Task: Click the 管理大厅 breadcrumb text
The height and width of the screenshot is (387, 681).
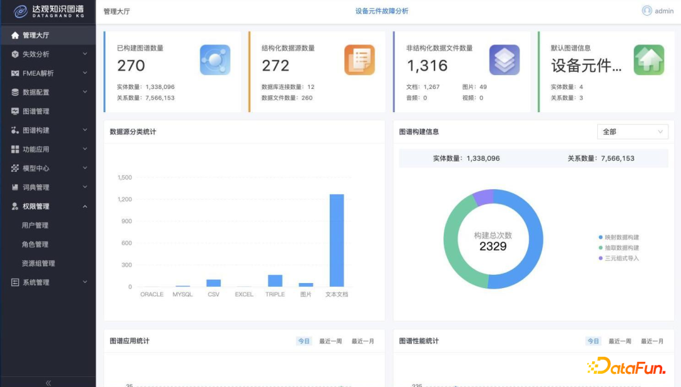Action: pyautogui.click(x=117, y=11)
